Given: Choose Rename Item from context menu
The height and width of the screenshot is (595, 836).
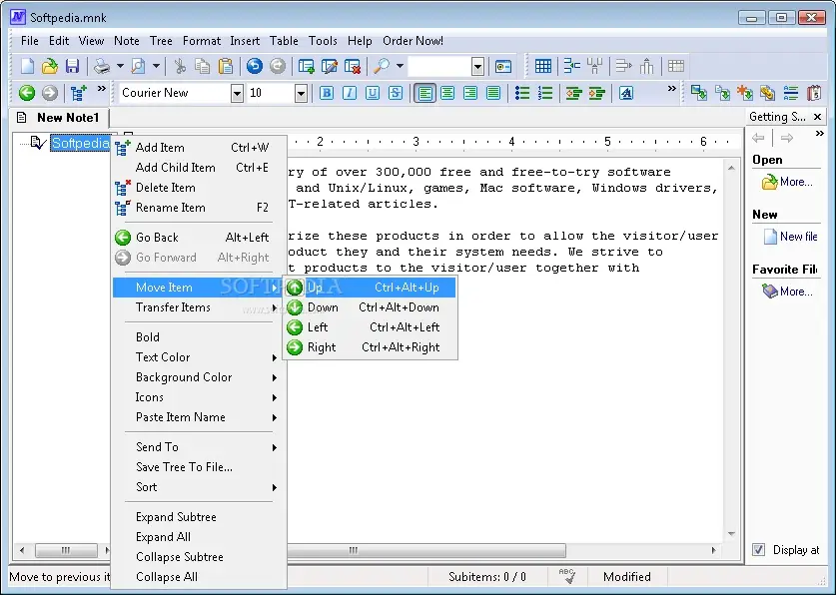Looking at the screenshot, I should pos(200,208).
